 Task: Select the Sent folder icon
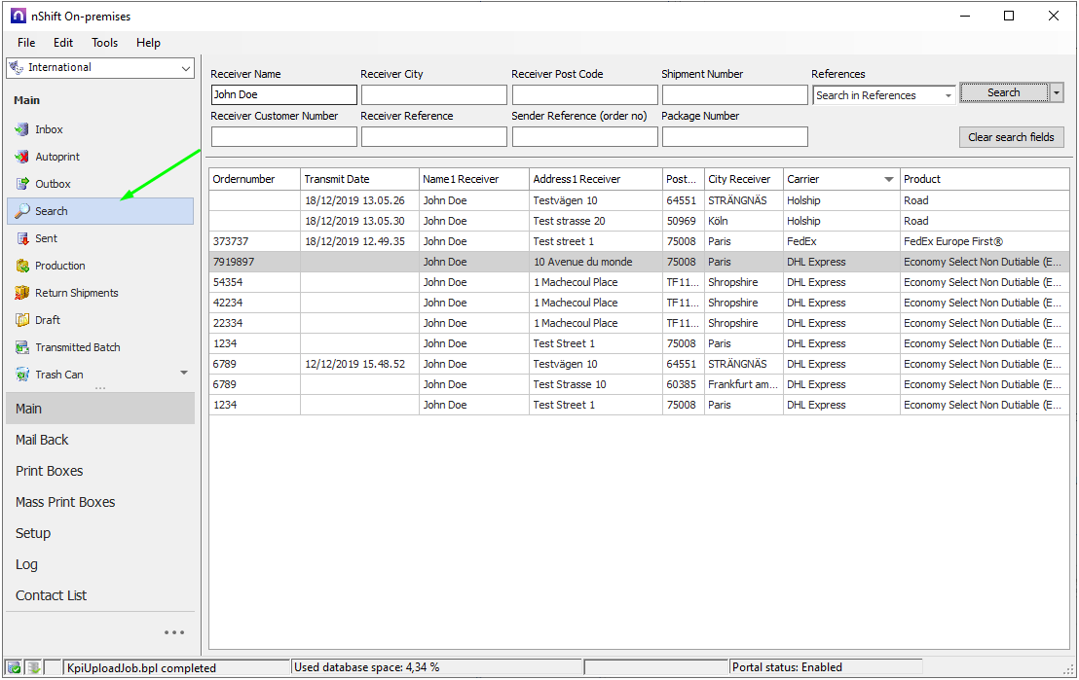(x=22, y=238)
